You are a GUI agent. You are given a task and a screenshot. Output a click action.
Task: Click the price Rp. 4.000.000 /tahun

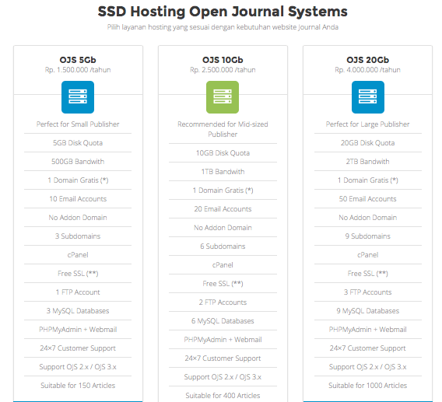(368, 70)
